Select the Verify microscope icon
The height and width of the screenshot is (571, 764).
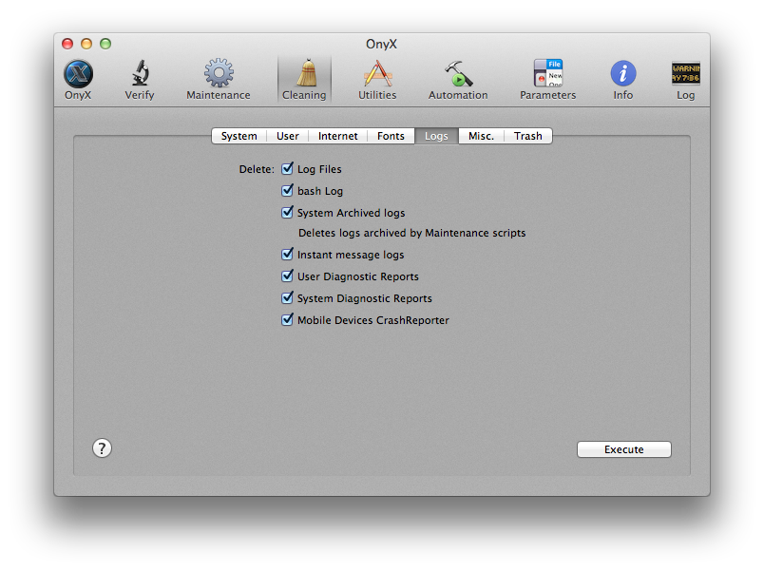pyautogui.click(x=139, y=74)
